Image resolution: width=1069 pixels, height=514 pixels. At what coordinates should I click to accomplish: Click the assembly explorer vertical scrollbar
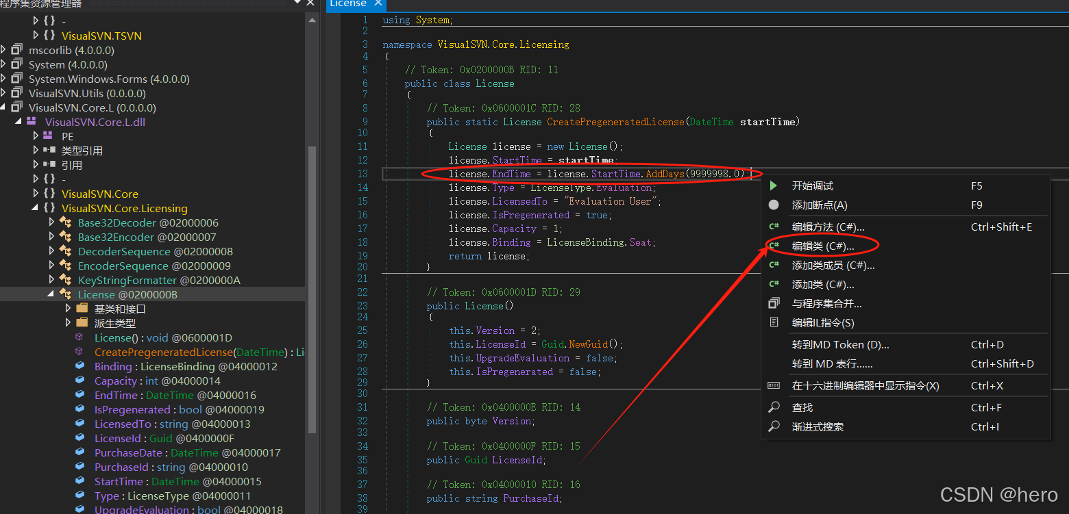click(x=312, y=290)
